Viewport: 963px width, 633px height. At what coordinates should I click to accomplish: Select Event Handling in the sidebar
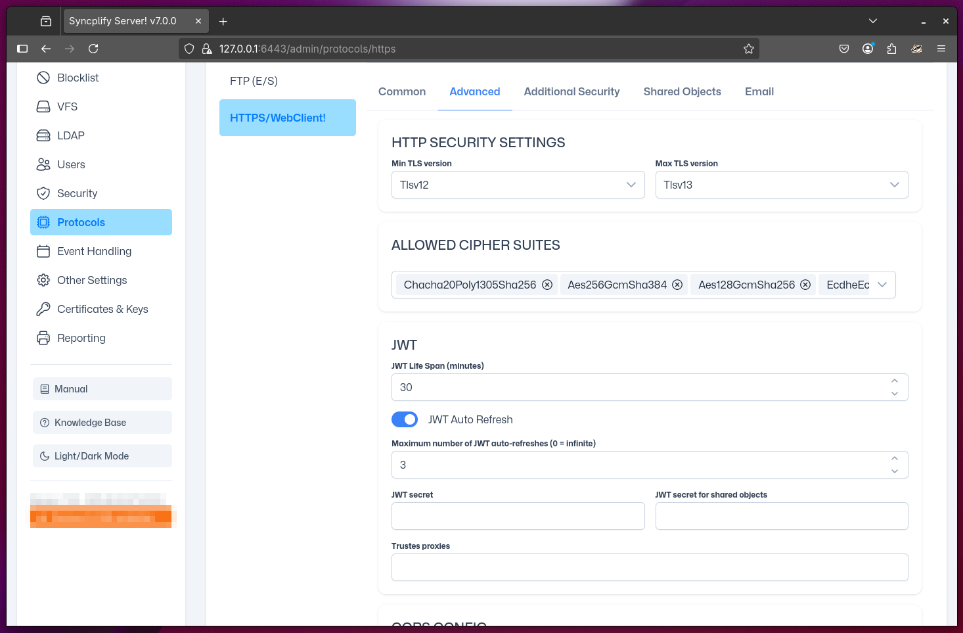point(93,251)
